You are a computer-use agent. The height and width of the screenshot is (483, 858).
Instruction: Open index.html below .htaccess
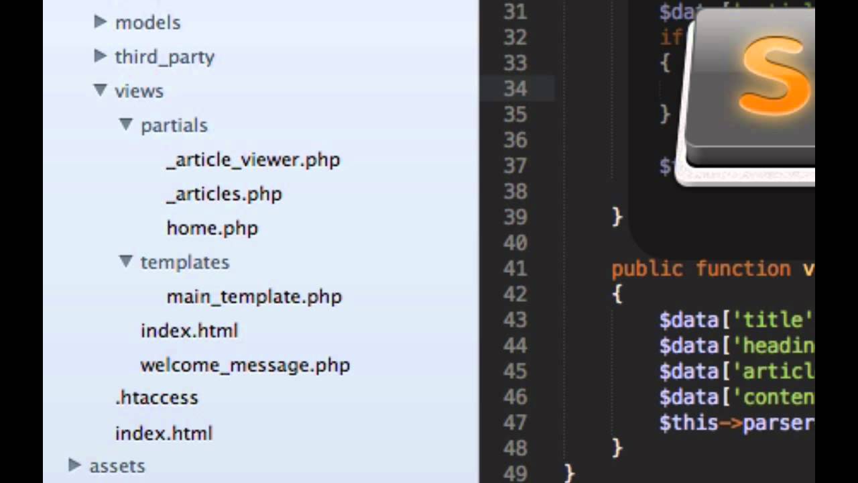(164, 433)
